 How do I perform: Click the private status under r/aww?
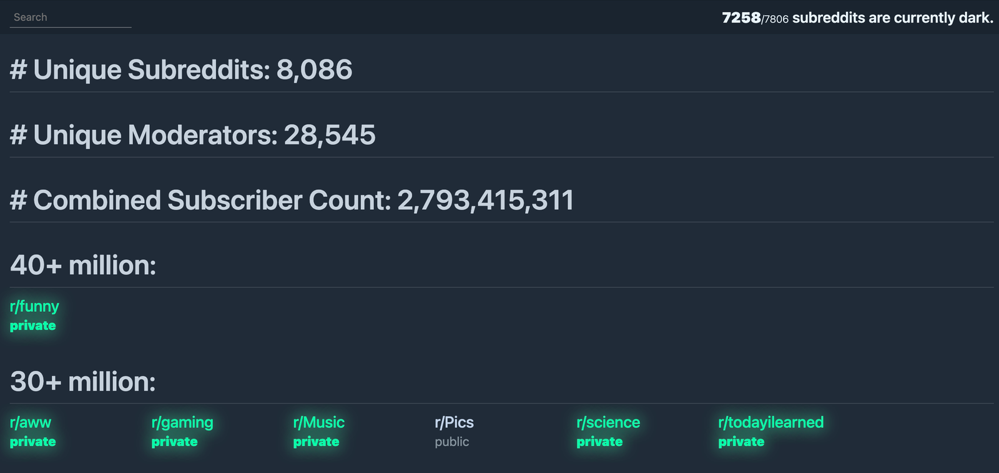(x=33, y=442)
